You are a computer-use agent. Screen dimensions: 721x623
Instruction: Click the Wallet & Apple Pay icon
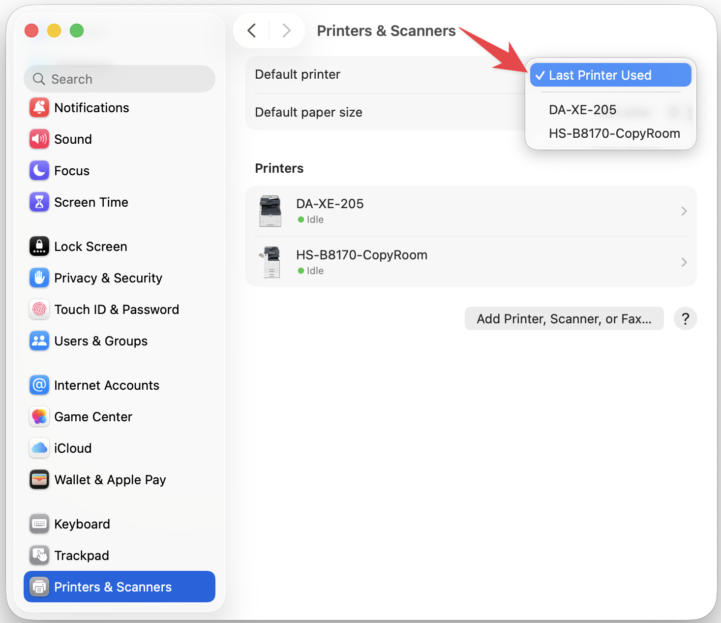point(39,480)
